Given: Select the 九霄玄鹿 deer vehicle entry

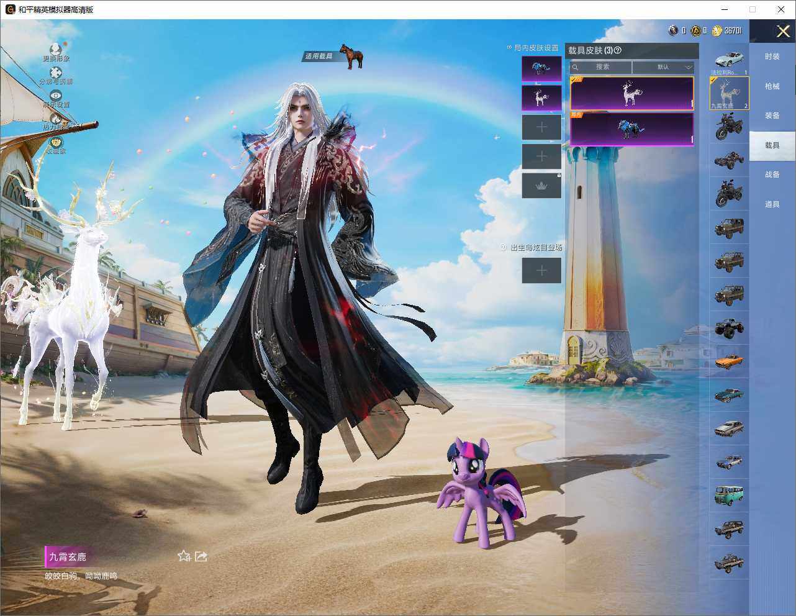Looking at the screenshot, I should (730, 93).
